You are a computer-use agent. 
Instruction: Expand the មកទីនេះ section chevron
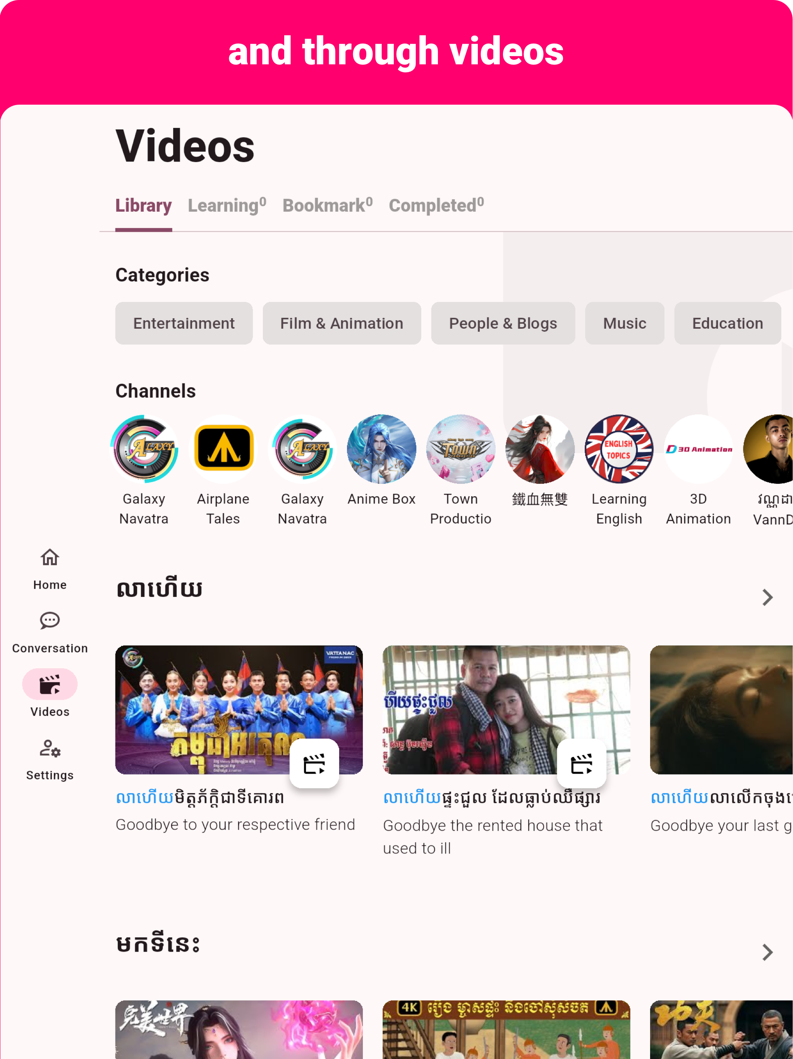tap(768, 952)
